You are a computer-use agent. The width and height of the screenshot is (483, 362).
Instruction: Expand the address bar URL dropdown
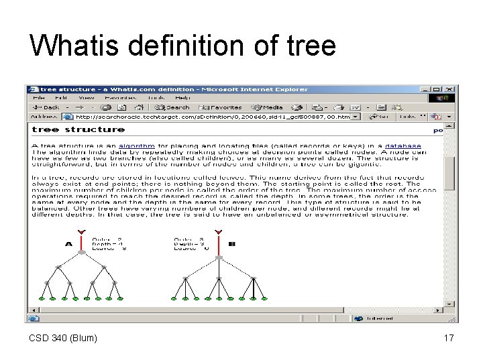pyautogui.click(x=356, y=117)
